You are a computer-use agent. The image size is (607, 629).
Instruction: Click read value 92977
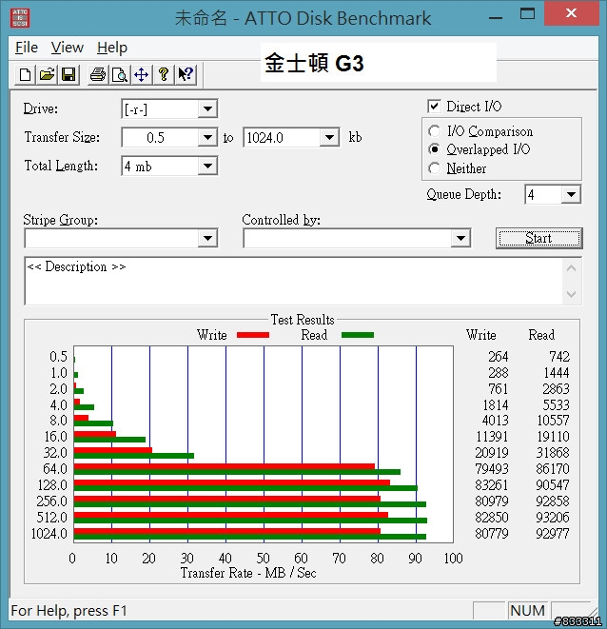coord(553,534)
